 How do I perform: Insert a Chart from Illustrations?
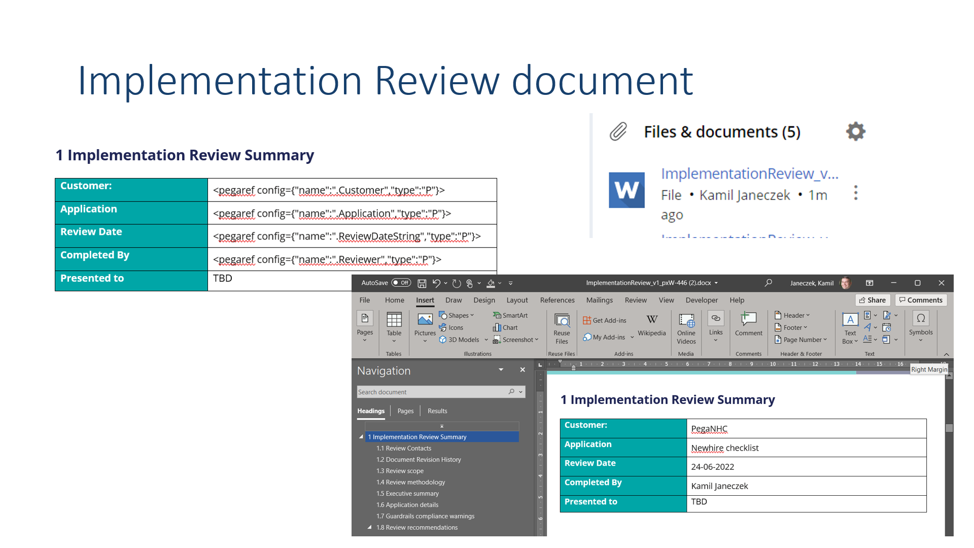(x=506, y=327)
